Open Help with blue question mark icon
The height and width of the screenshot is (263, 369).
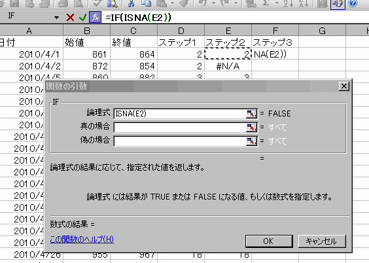click(x=353, y=3)
